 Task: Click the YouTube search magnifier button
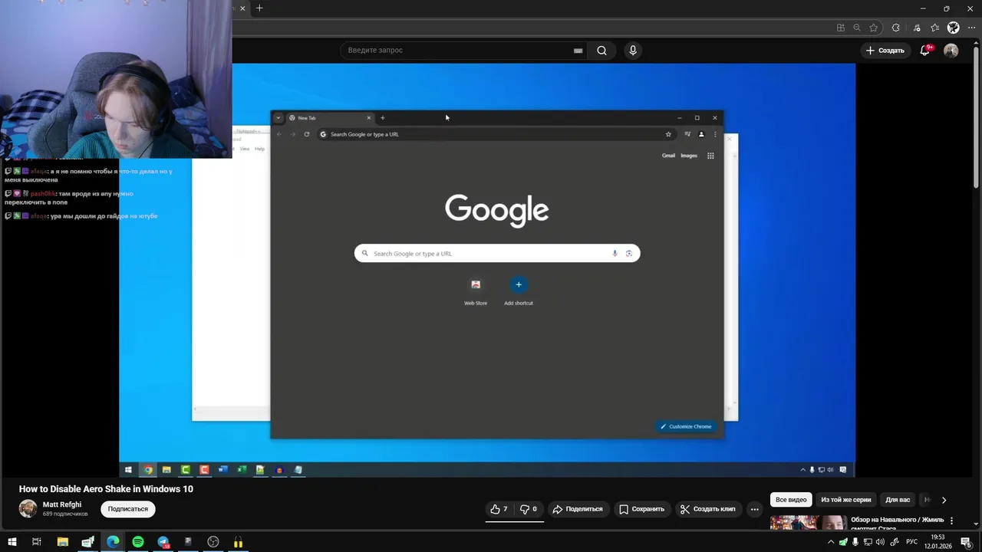coord(601,51)
